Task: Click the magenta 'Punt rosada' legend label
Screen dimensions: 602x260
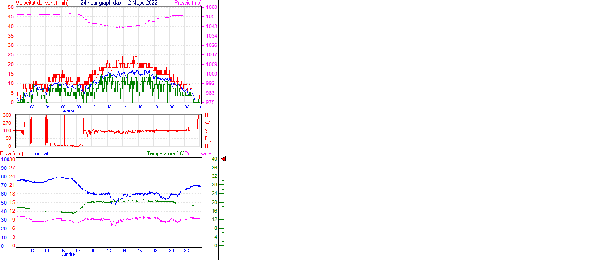Action: click(198, 153)
